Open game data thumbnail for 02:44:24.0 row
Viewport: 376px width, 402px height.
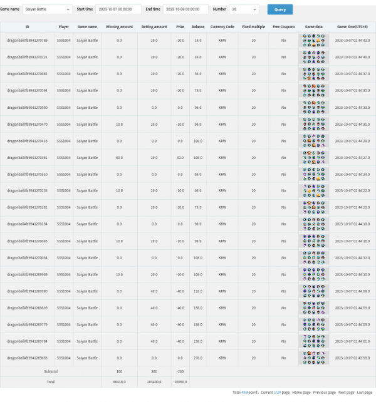click(313, 174)
